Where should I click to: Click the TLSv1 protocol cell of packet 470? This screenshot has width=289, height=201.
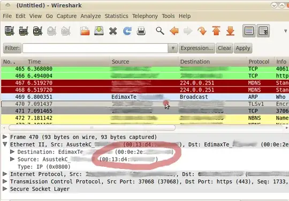pos(256,104)
